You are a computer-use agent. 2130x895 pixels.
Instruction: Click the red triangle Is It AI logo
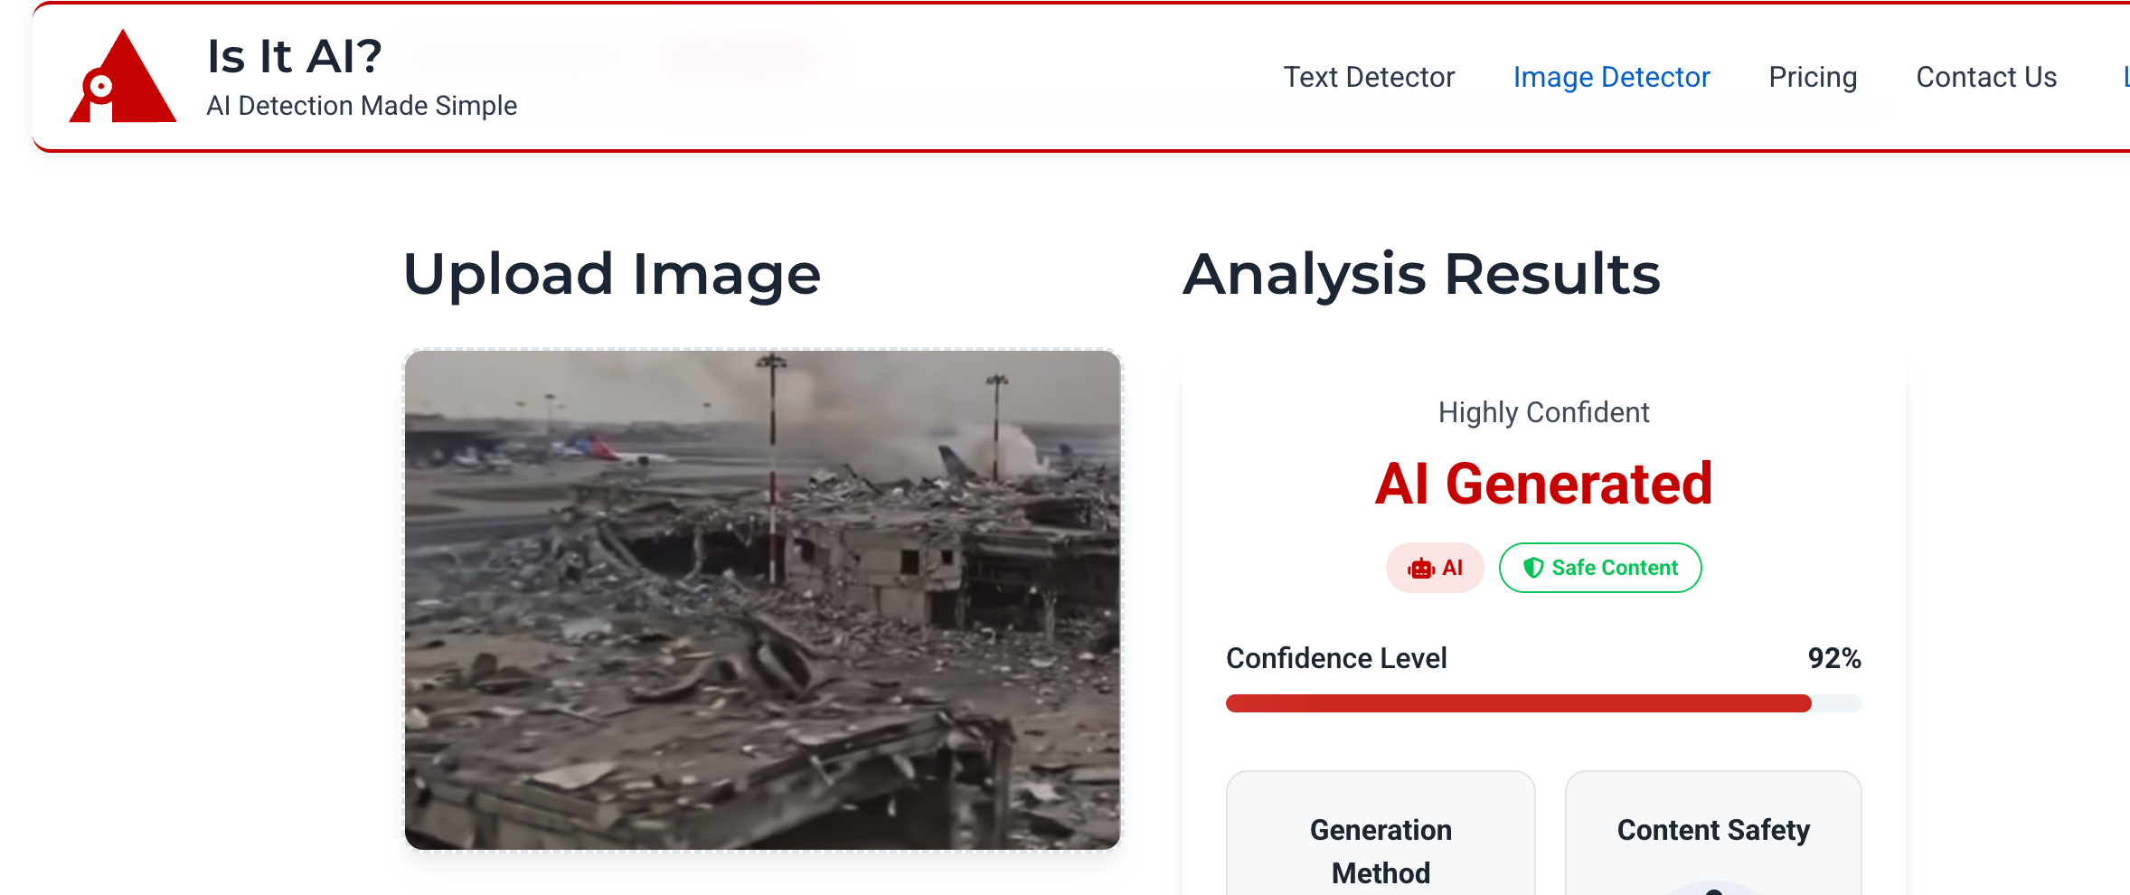pyautogui.click(x=122, y=77)
